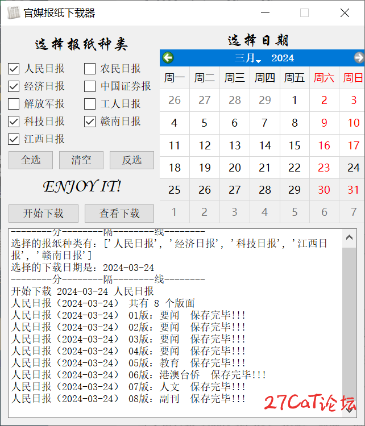Select March 18 in calendar
Screen dimensions: 365x426
(x=175, y=168)
